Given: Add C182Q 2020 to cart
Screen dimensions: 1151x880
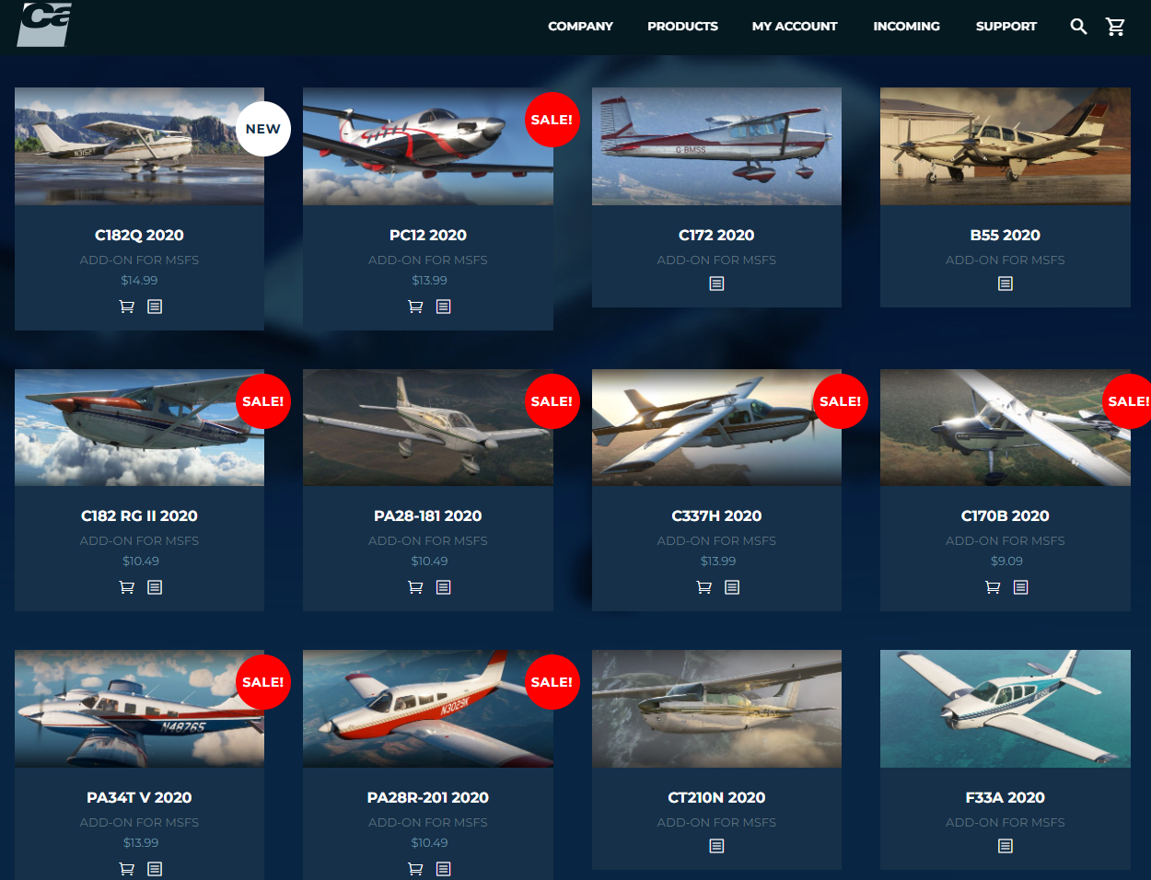Looking at the screenshot, I should tap(127, 307).
